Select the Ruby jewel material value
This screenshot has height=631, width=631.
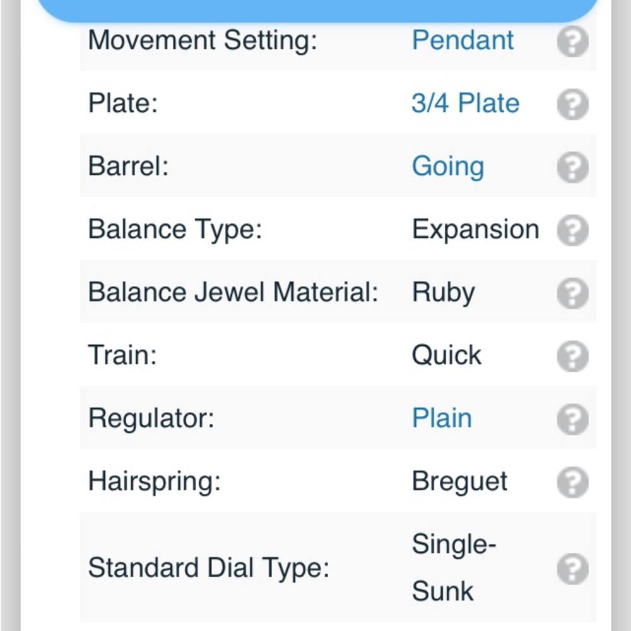click(443, 293)
